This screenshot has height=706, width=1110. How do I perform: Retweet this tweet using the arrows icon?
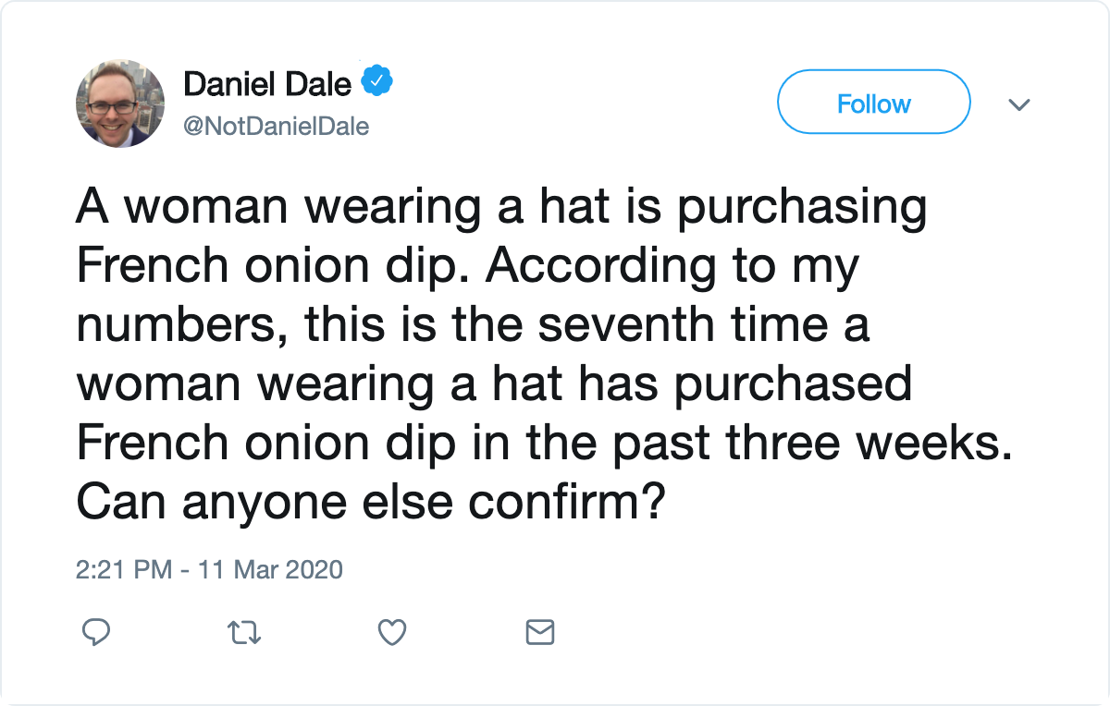[x=244, y=632]
